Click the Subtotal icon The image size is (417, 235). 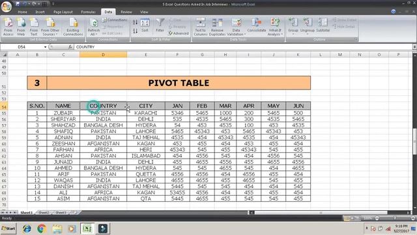pos(323,25)
